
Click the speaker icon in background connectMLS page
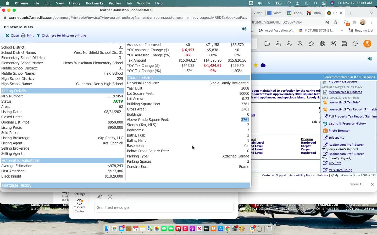coord(370,59)
